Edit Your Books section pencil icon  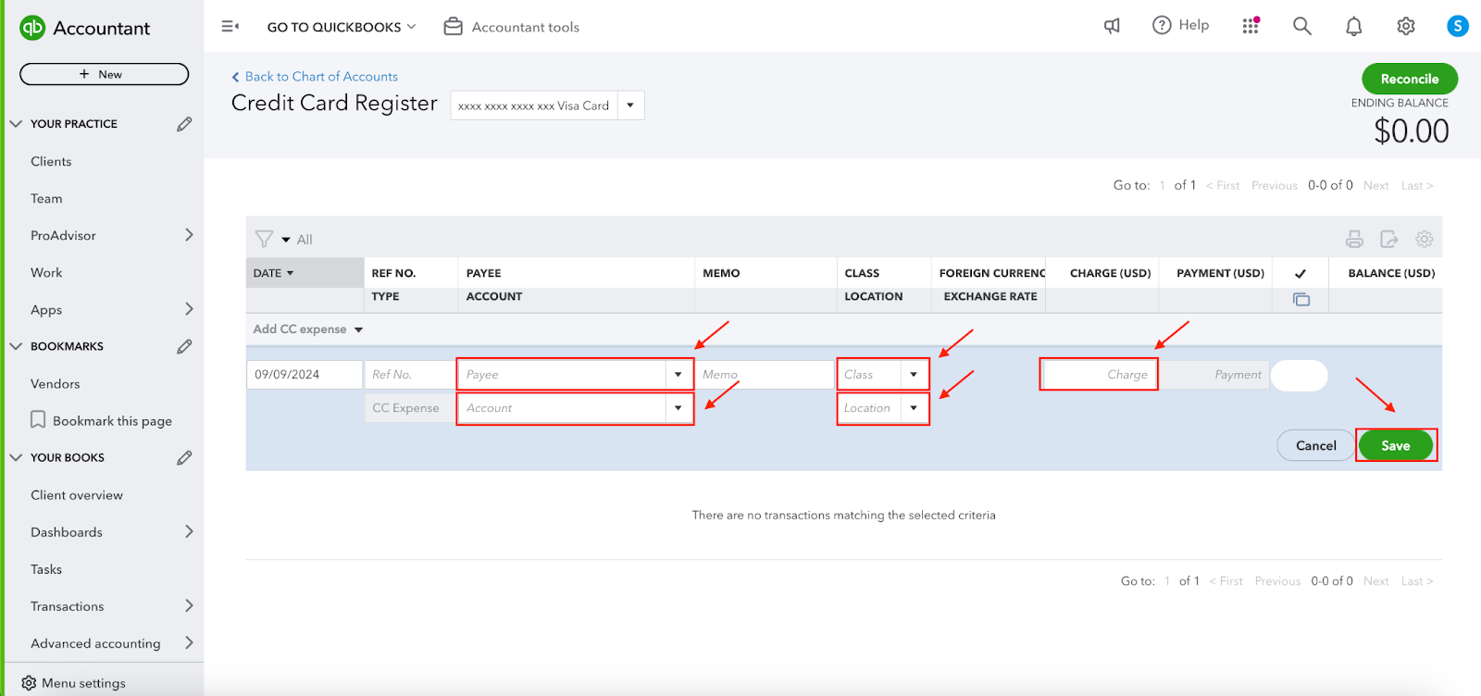pyautogui.click(x=184, y=457)
